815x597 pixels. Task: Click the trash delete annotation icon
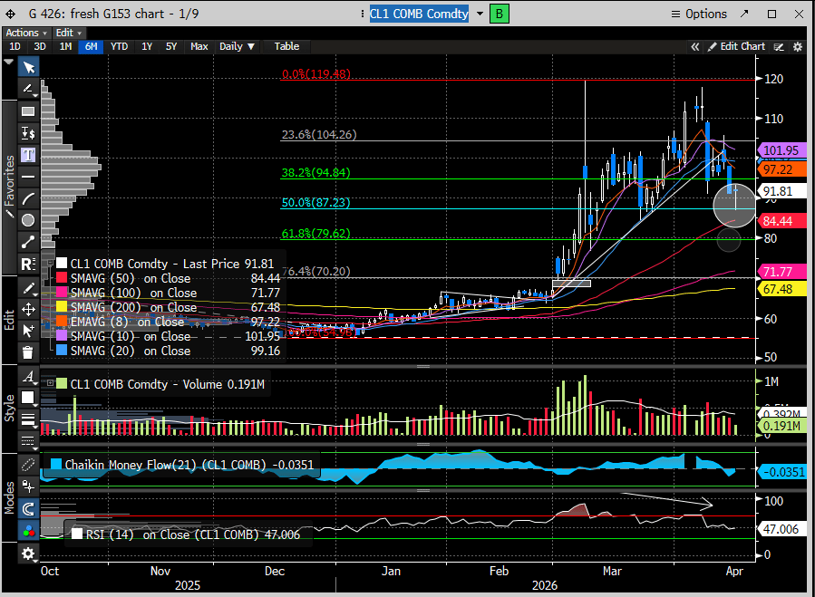click(x=28, y=352)
